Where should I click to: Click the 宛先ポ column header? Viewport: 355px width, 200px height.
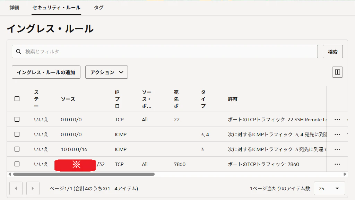tap(176, 99)
